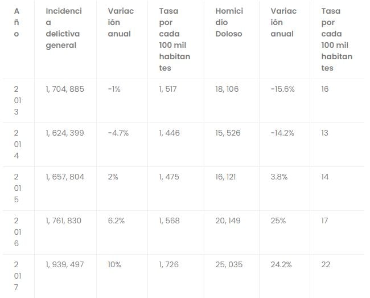Click the 16,121 homicide cell
The image size is (370, 298).
(x=227, y=177)
